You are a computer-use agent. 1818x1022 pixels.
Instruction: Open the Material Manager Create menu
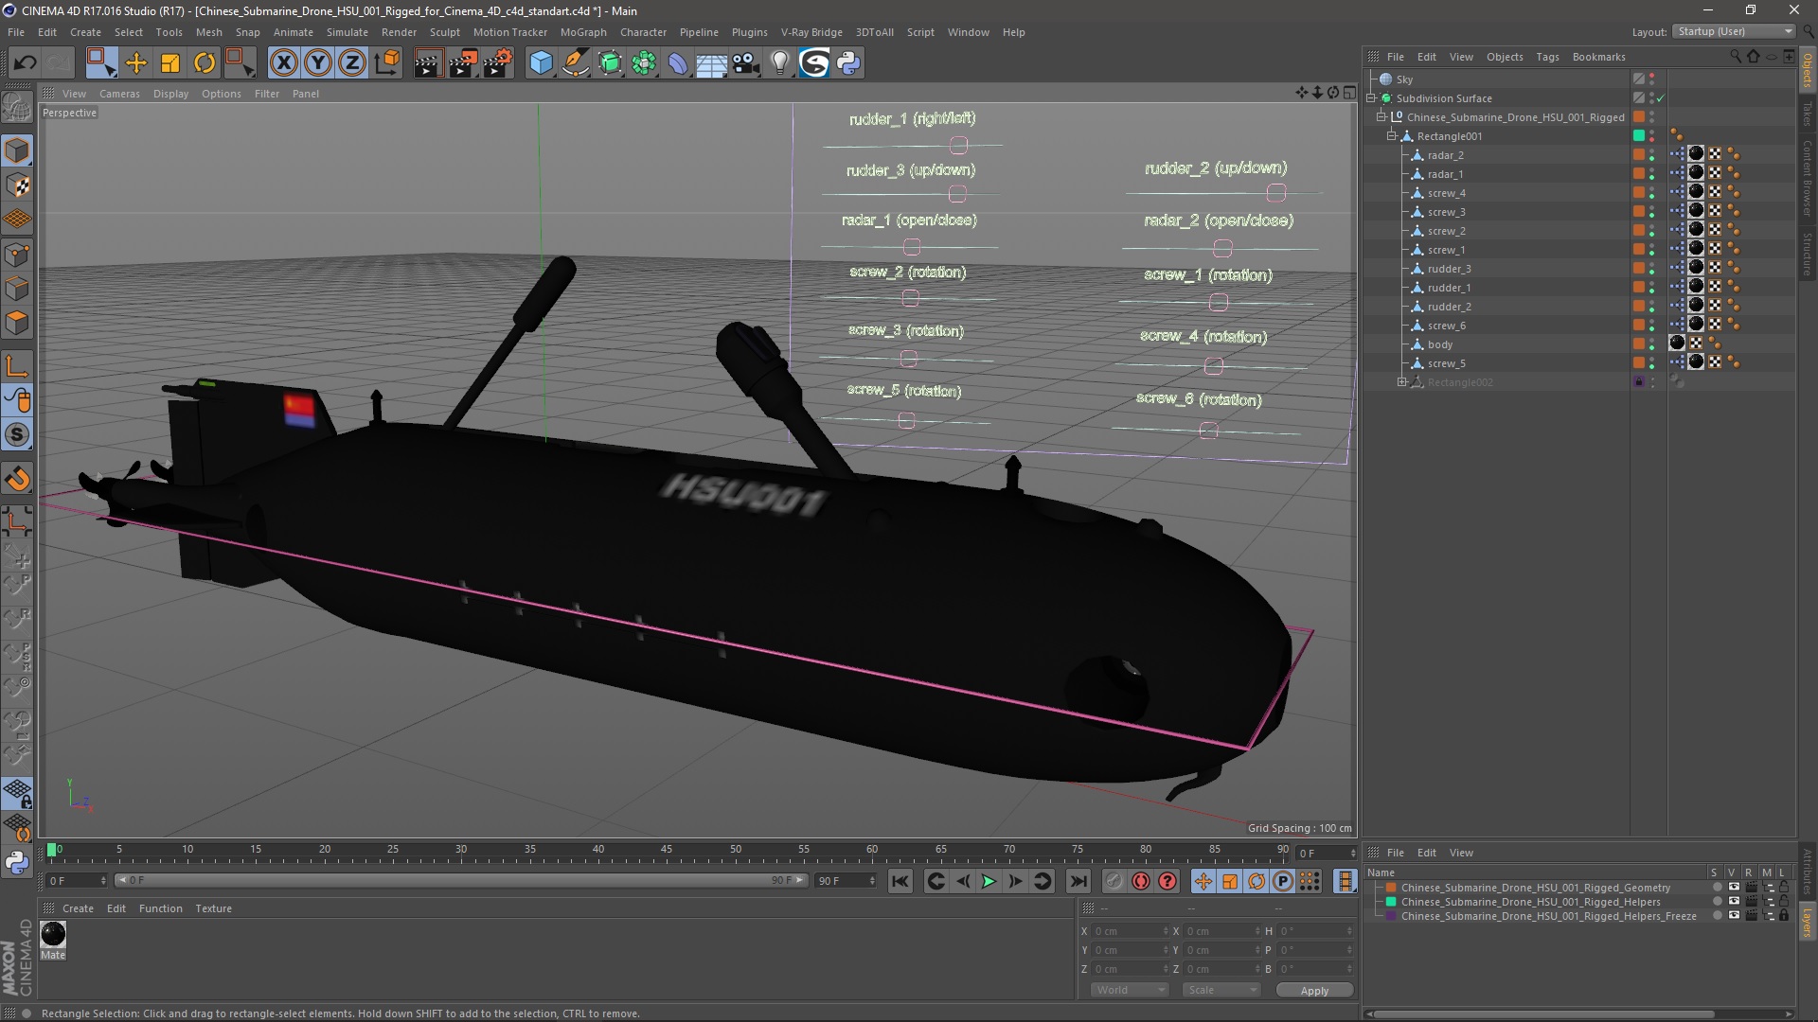pyautogui.click(x=78, y=908)
